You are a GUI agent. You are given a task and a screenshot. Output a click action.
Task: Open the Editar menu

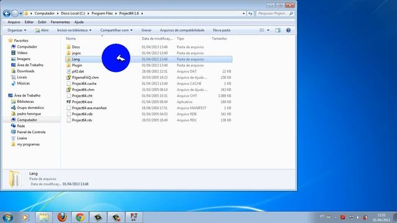click(29, 22)
